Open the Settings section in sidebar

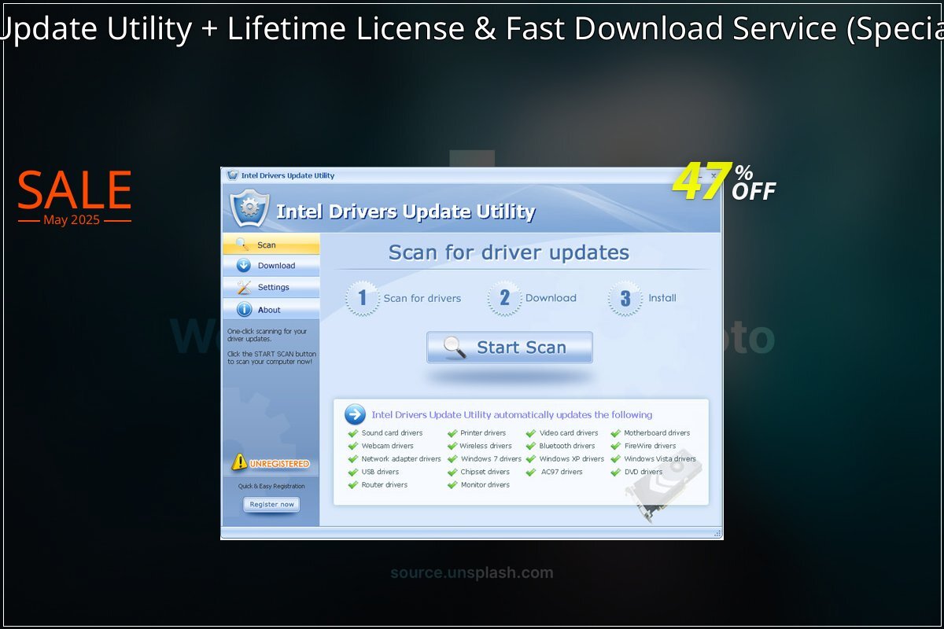click(x=271, y=288)
